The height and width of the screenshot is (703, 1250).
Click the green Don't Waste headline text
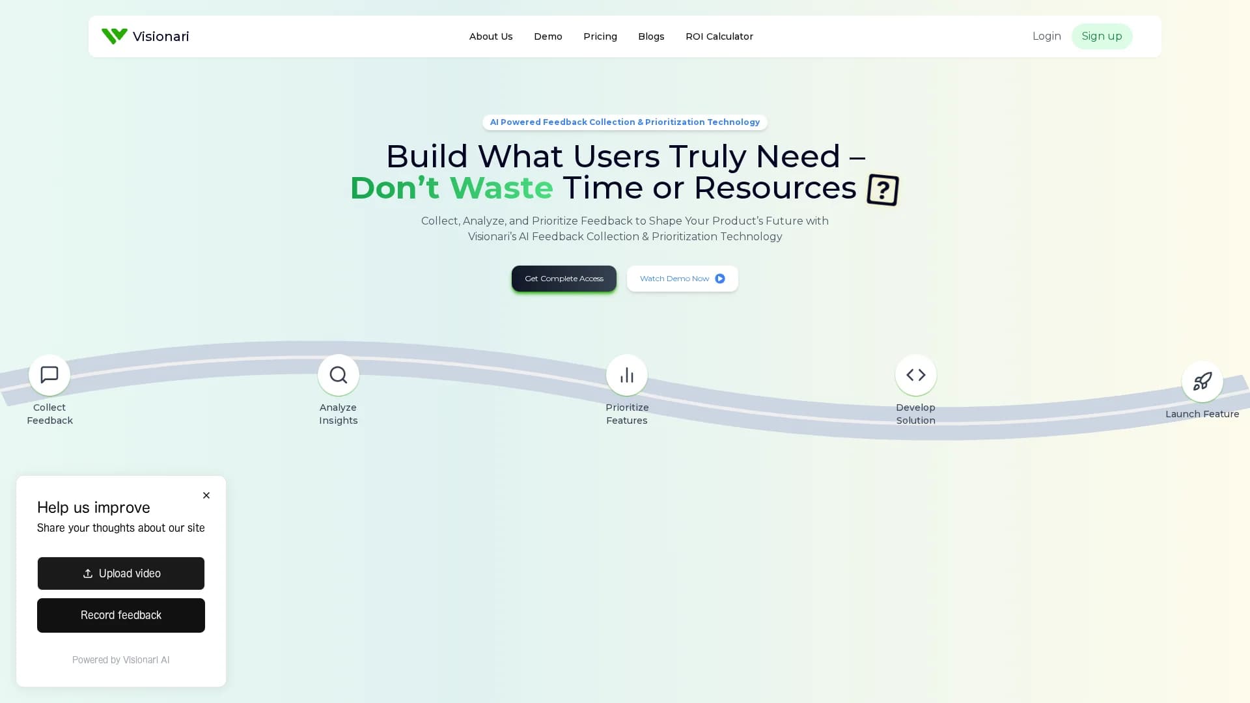[452, 188]
